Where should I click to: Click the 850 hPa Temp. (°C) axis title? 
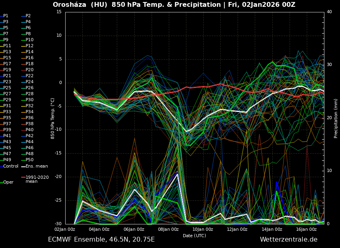click(x=53, y=118)
